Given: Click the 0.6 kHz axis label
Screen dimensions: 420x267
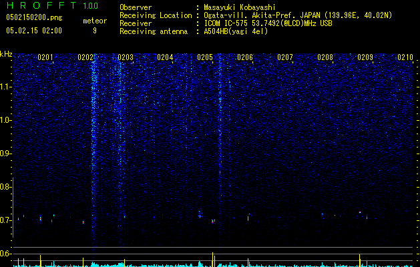Looking at the screenshot, I should (5, 254).
